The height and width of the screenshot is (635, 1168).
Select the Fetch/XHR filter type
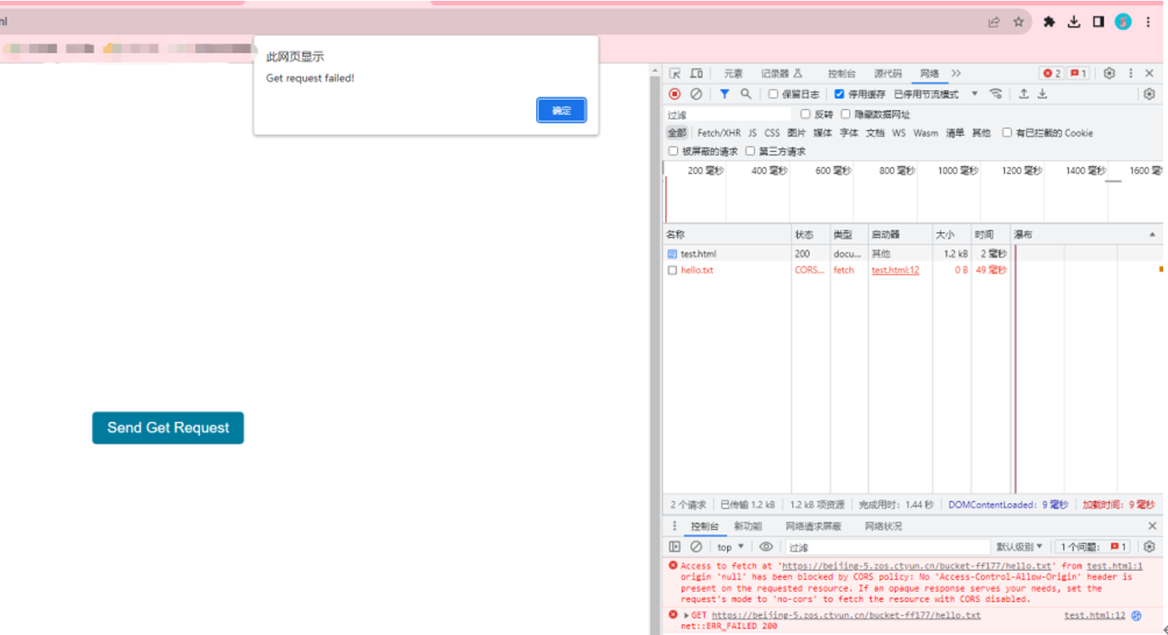coord(718,133)
